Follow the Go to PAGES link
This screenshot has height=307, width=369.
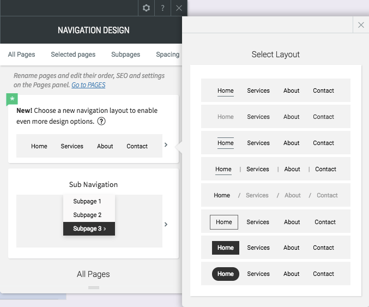[88, 85]
